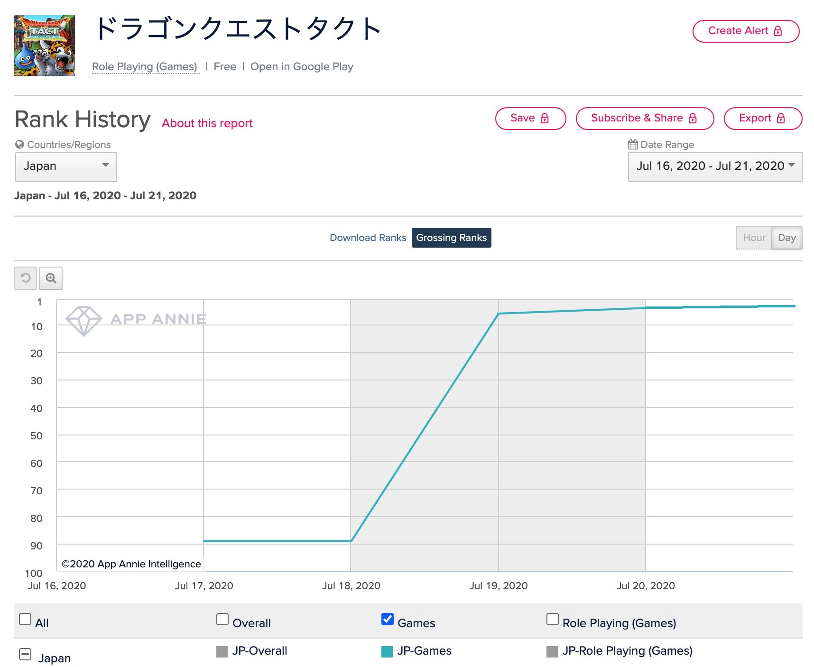Uncheck the Games checkbox
This screenshot has width=814, height=667.
click(x=388, y=619)
